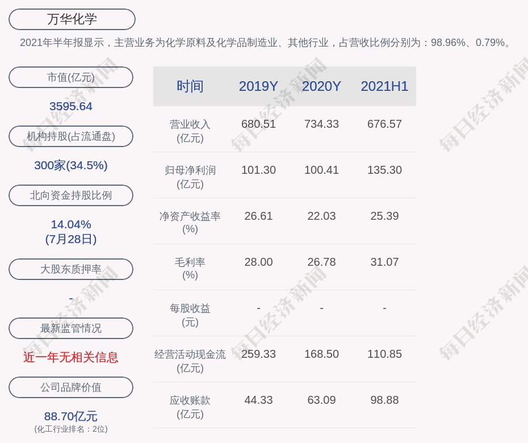
Task: Click the market value 3595.64
Action: point(71,106)
